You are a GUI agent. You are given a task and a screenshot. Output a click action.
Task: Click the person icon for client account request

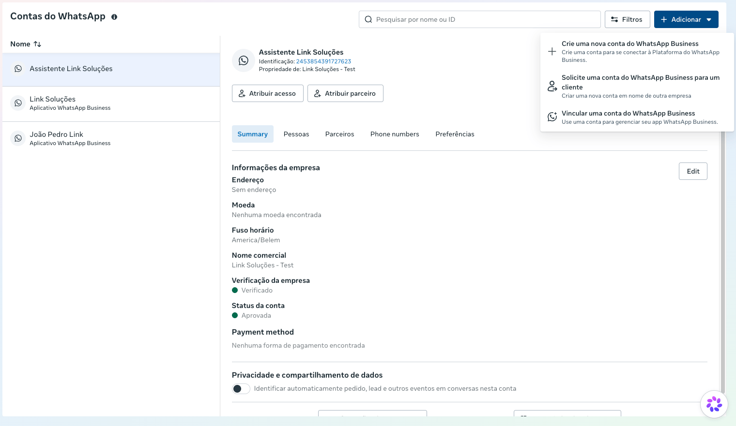(552, 86)
